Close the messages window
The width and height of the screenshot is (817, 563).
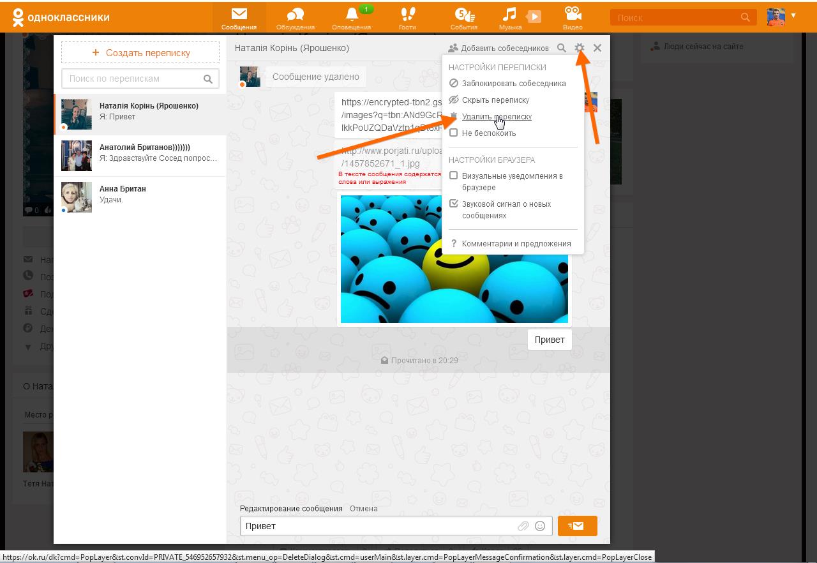(597, 48)
